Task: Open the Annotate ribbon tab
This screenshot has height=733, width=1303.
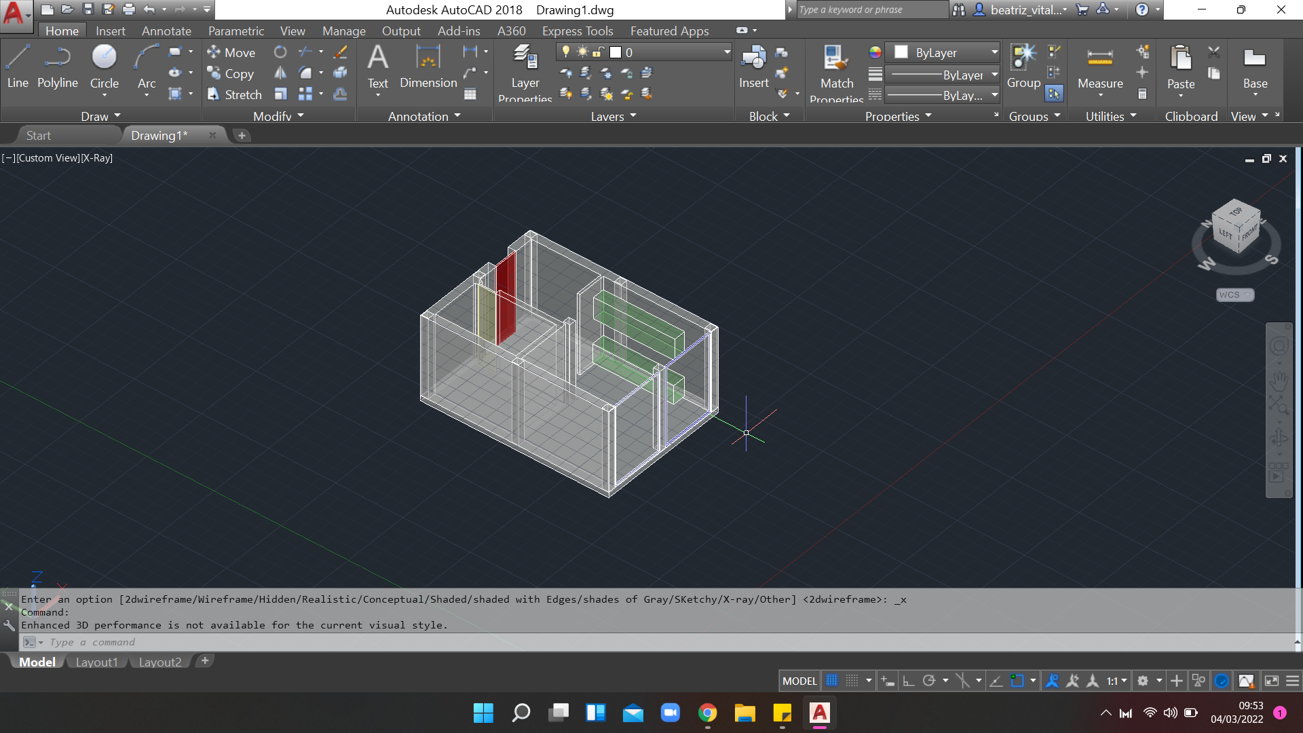Action: pos(166,31)
